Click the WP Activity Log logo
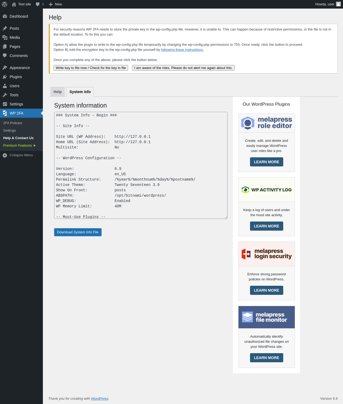Screen dimensions: 343x404 click(x=267, y=190)
